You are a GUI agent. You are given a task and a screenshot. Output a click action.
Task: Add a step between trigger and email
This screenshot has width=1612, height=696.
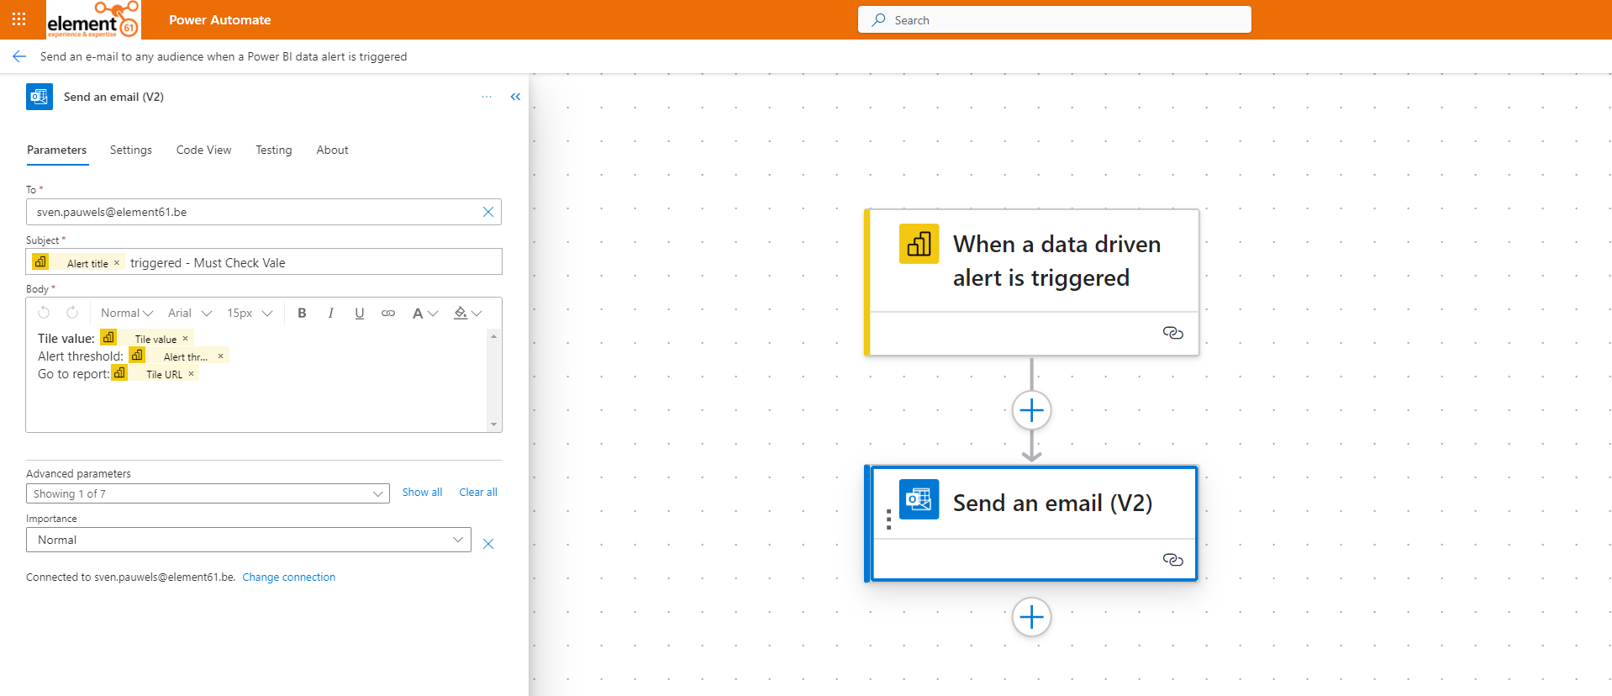coord(1031,410)
